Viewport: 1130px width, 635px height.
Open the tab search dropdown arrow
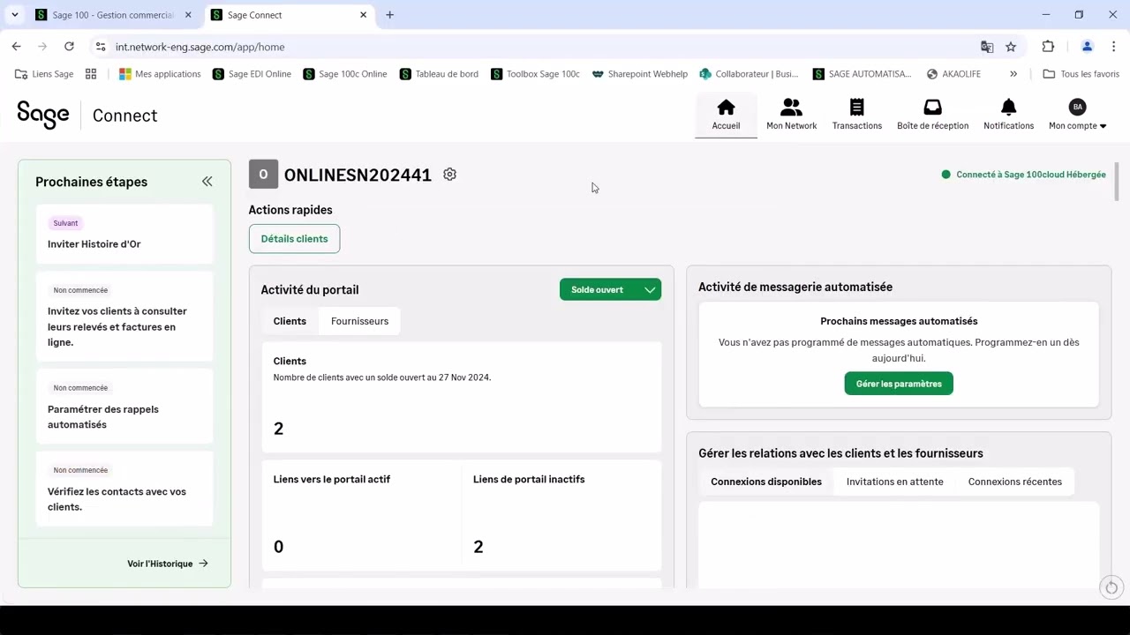point(15,15)
